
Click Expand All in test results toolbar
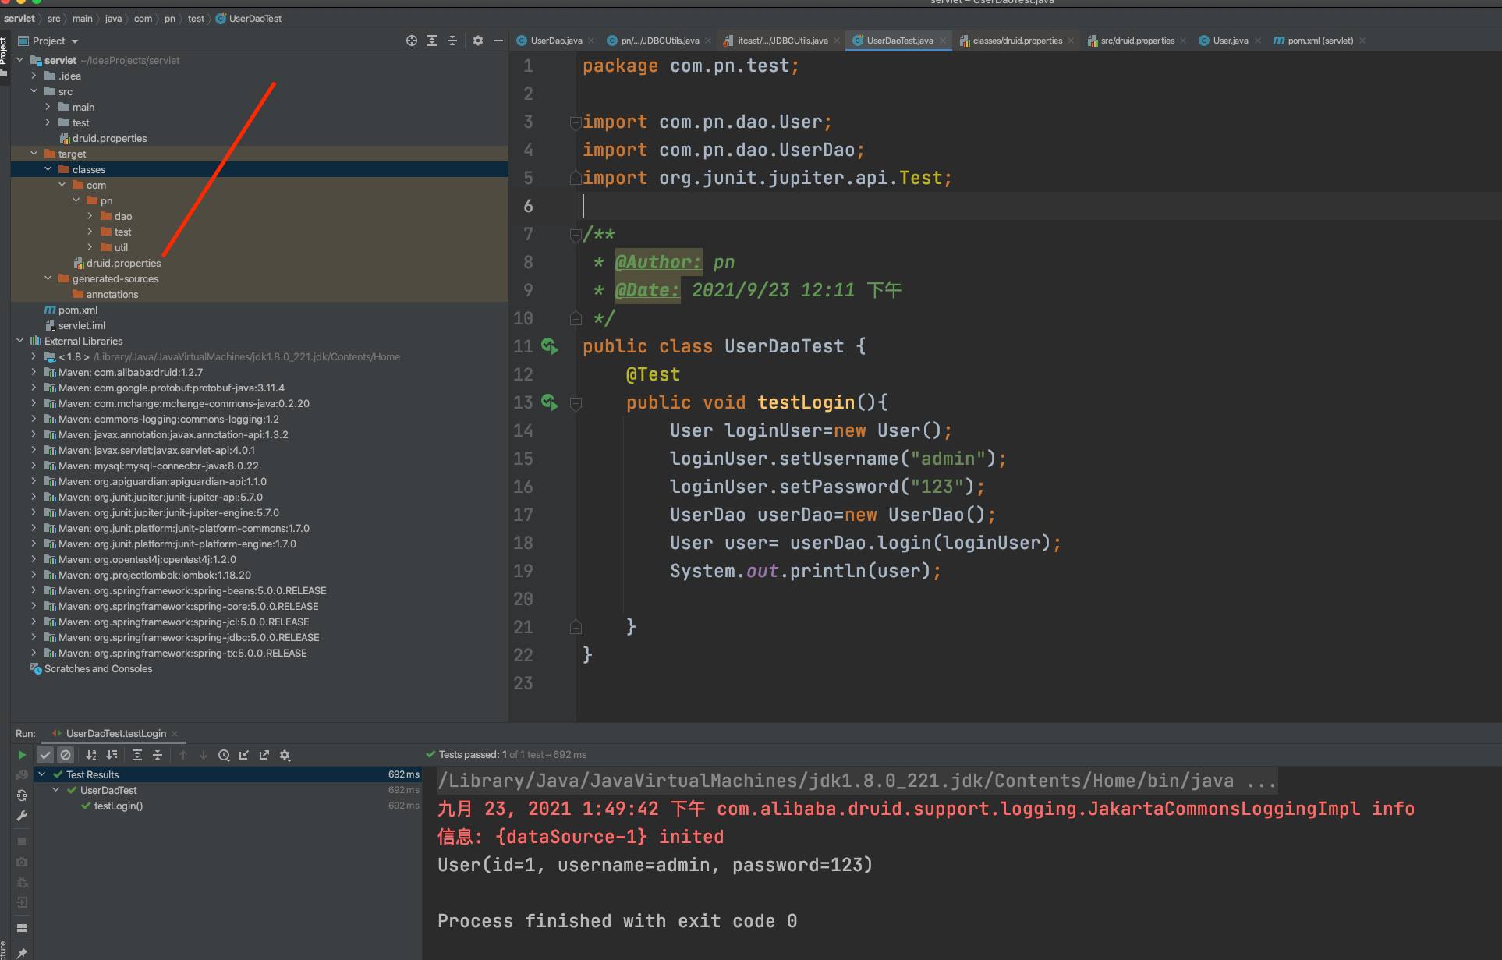point(137,754)
